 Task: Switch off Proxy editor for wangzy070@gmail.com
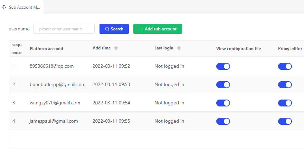coord(285,103)
